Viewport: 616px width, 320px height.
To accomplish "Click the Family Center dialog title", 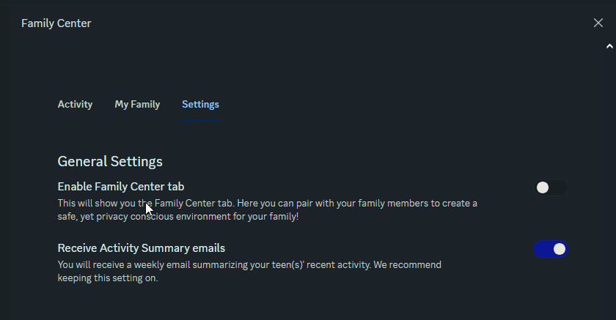I will pyautogui.click(x=56, y=23).
